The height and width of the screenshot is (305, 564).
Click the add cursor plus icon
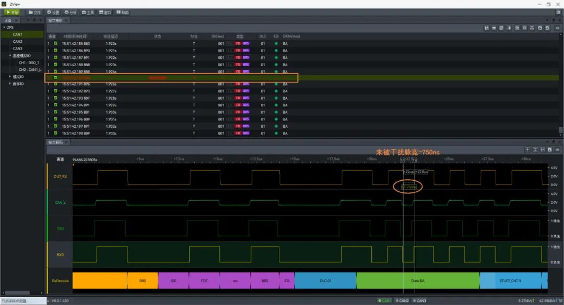pyautogui.click(x=527, y=150)
